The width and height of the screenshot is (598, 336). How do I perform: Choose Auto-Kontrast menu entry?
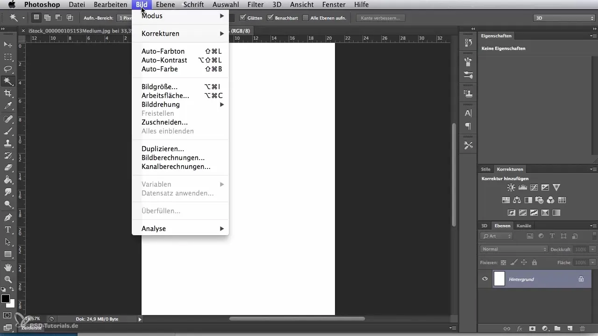(x=180, y=60)
